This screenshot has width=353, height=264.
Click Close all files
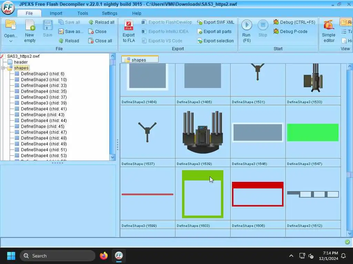coord(100,41)
